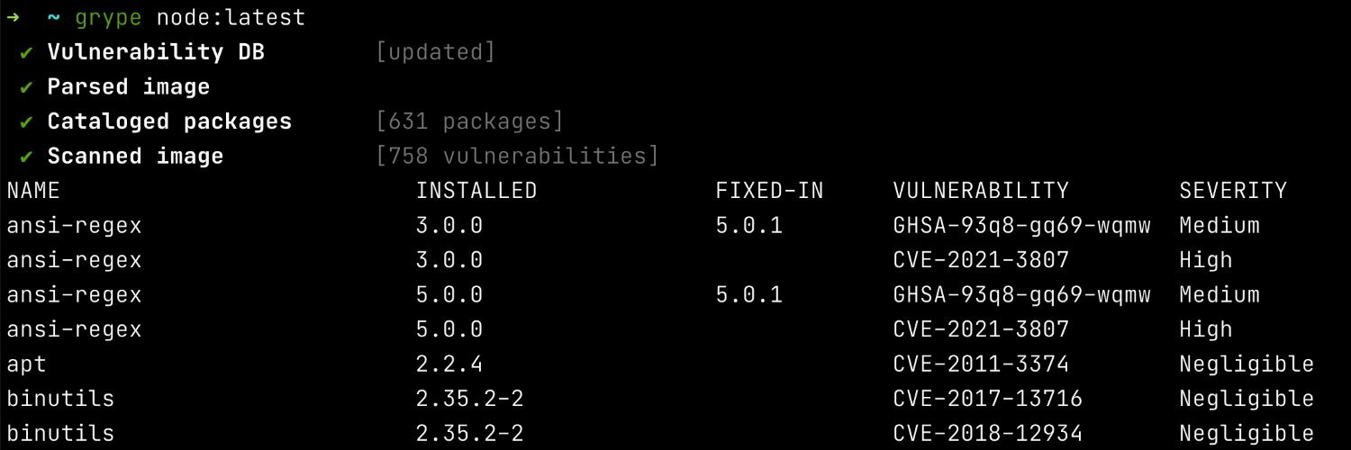Click the [updated] status text
The width and height of the screenshot is (1351, 450).
coord(436,52)
